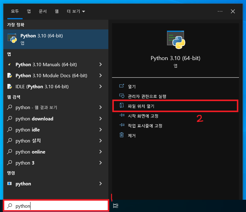Screen dimensions: 246x212
Task: Open the 더 보기 dropdown
Action: 76,11
